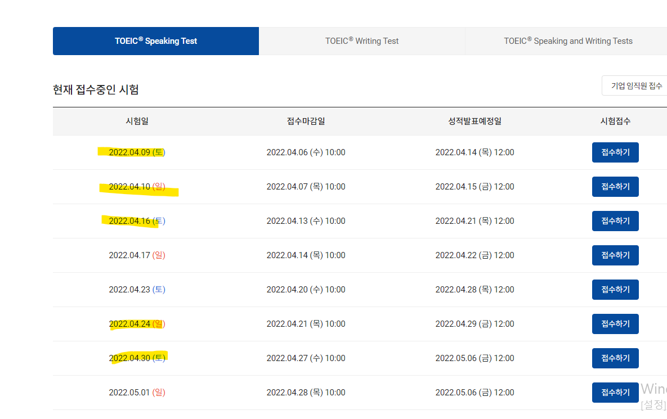The height and width of the screenshot is (419, 667).
Task: Click score date 2022.05.06 in 05.01 row
Action: point(474,393)
